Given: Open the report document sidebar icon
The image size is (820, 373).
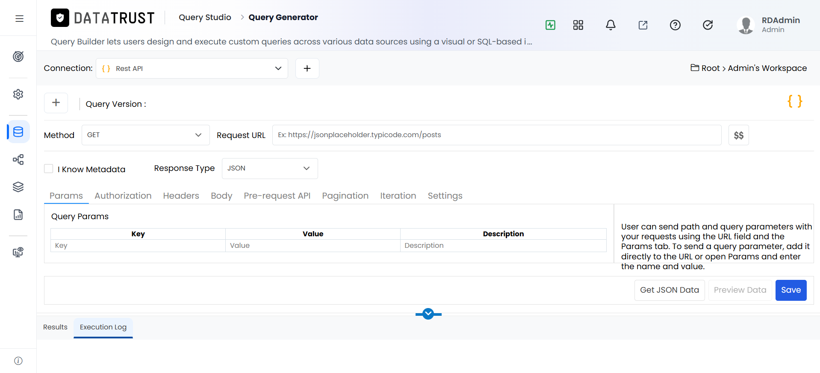Looking at the screenshot, I should coord(18,214).
